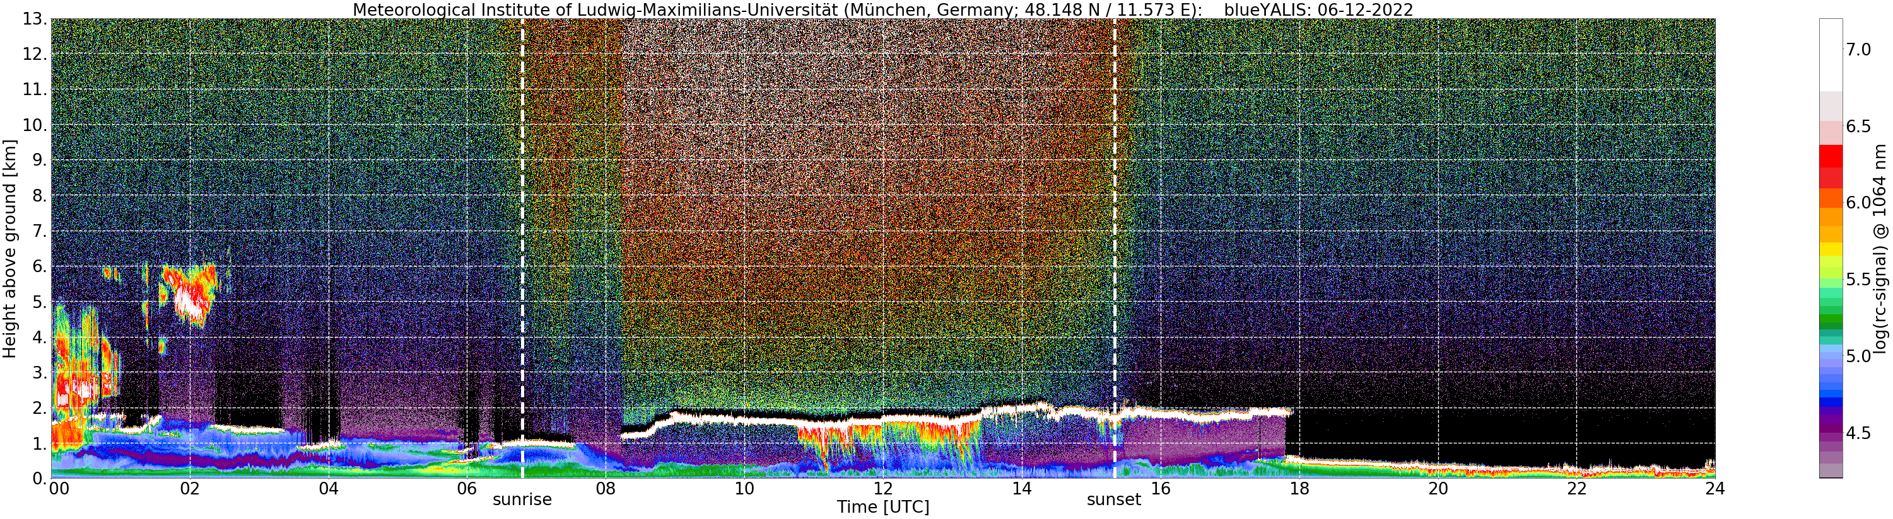
Task: Click the sunrise dashed vertical marker line
Action: point(522,249)
